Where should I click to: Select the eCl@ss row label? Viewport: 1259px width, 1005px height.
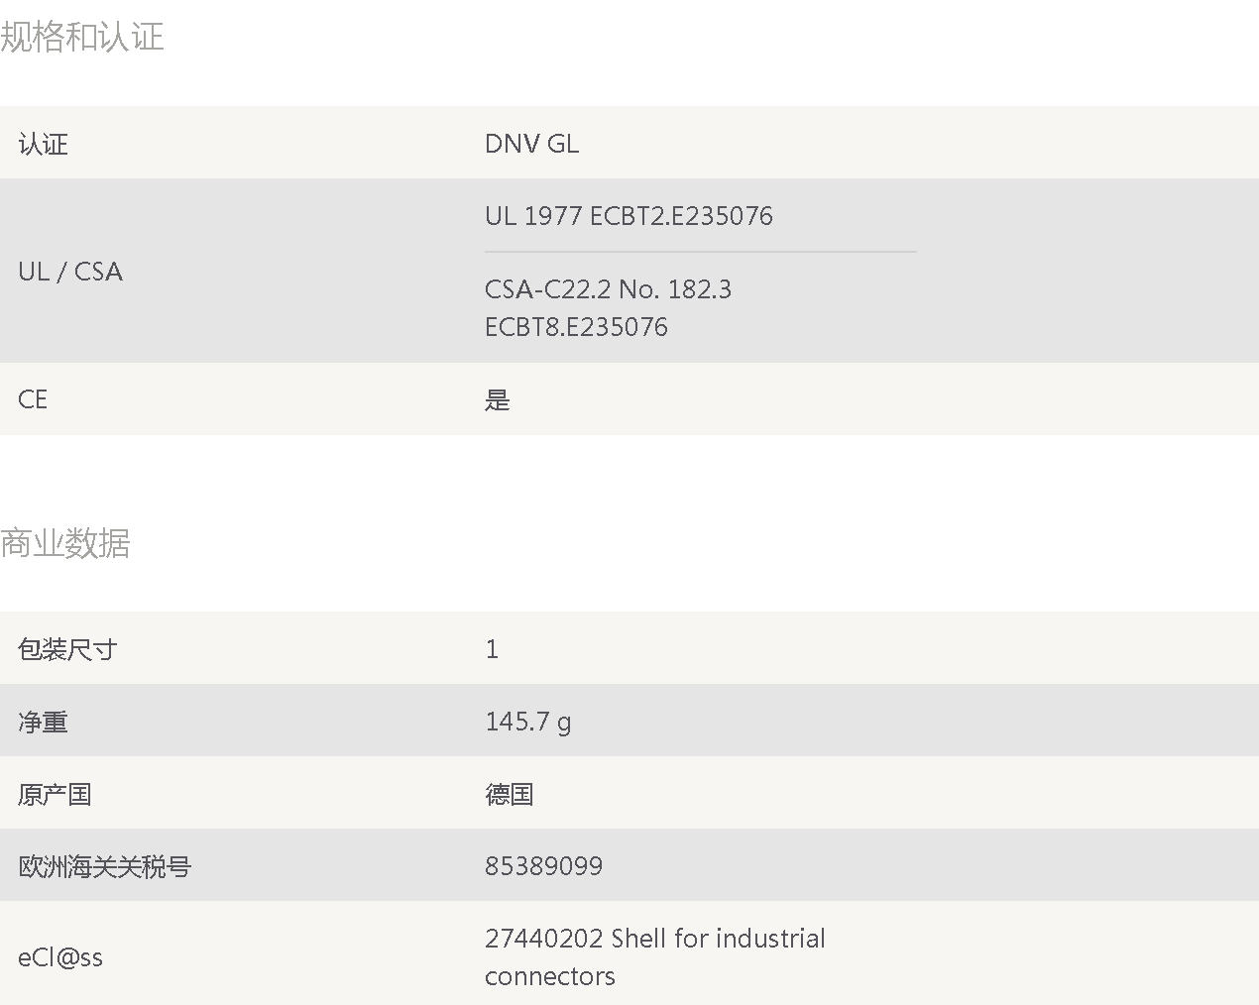tap(60, 957)
